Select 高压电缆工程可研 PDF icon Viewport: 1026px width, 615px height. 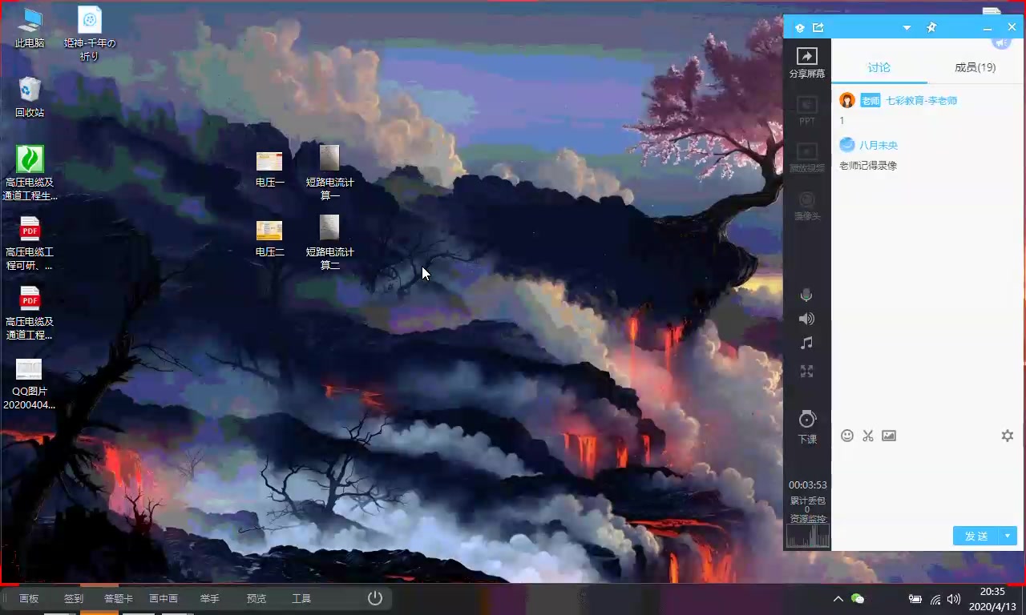click(30, 243)
